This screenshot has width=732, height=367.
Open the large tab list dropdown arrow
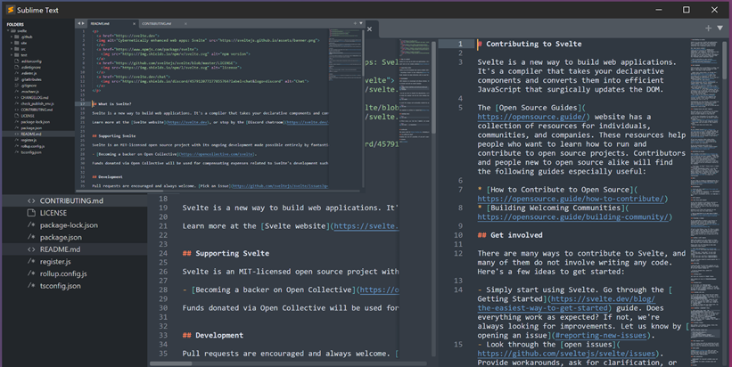(x=720, y=29)
